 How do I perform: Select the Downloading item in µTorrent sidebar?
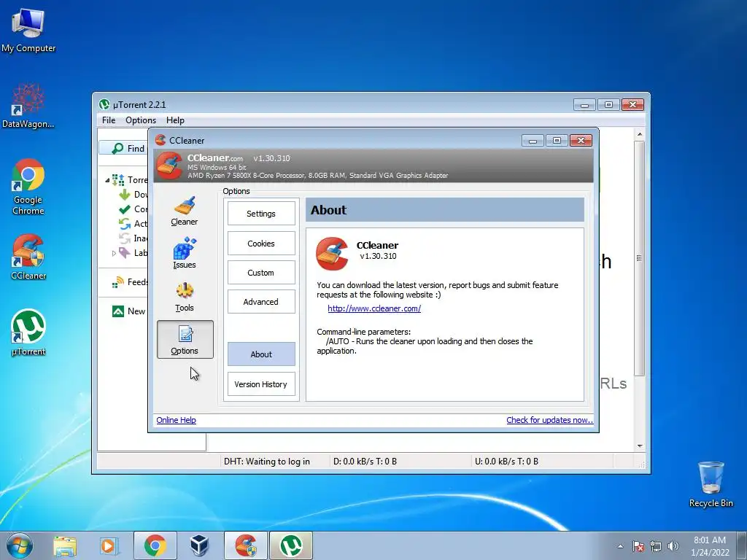click(x=133, y=194)
